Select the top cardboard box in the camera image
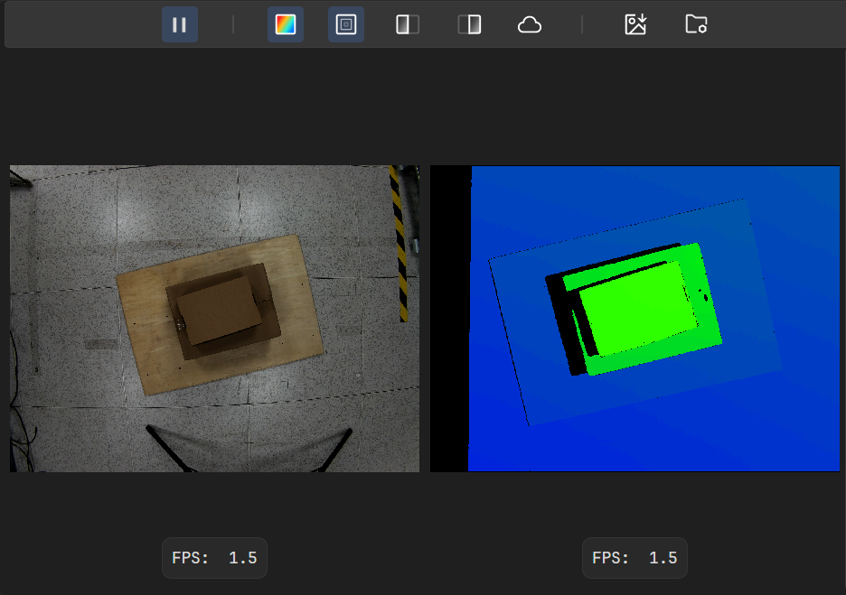 point(217,309)
